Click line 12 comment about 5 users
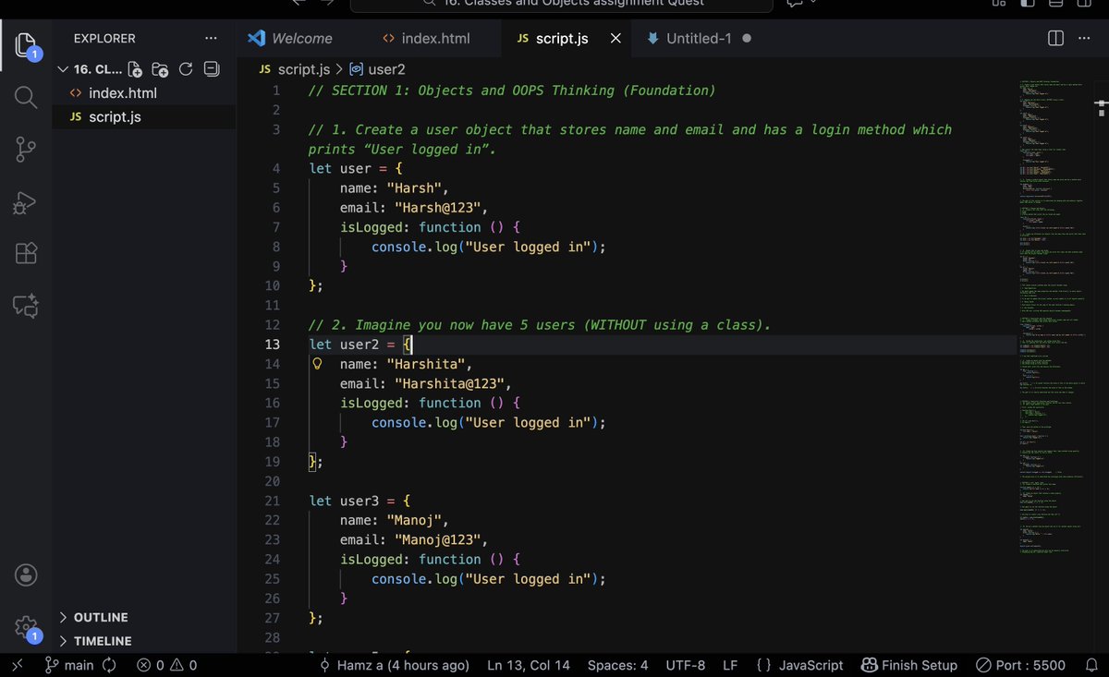This screenshot has width=1109, height=677. 540,325
